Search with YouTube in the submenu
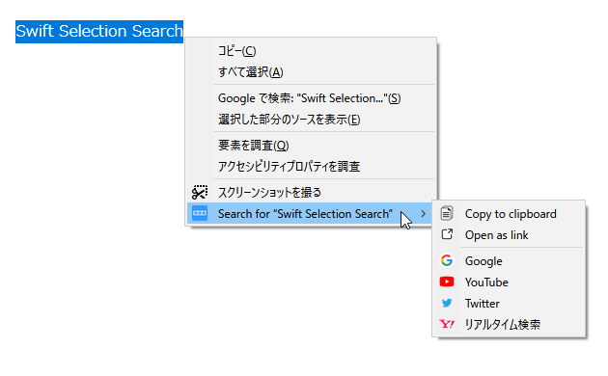The image size is (608, 376). click(509, 282)
